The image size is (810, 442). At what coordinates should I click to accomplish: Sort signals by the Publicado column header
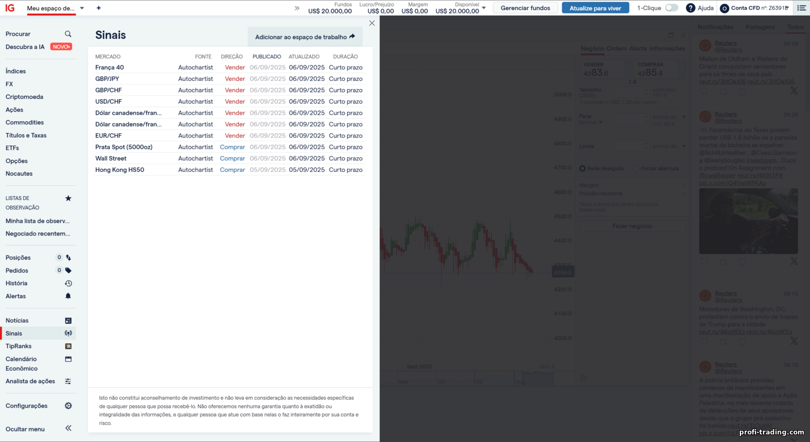267,57
